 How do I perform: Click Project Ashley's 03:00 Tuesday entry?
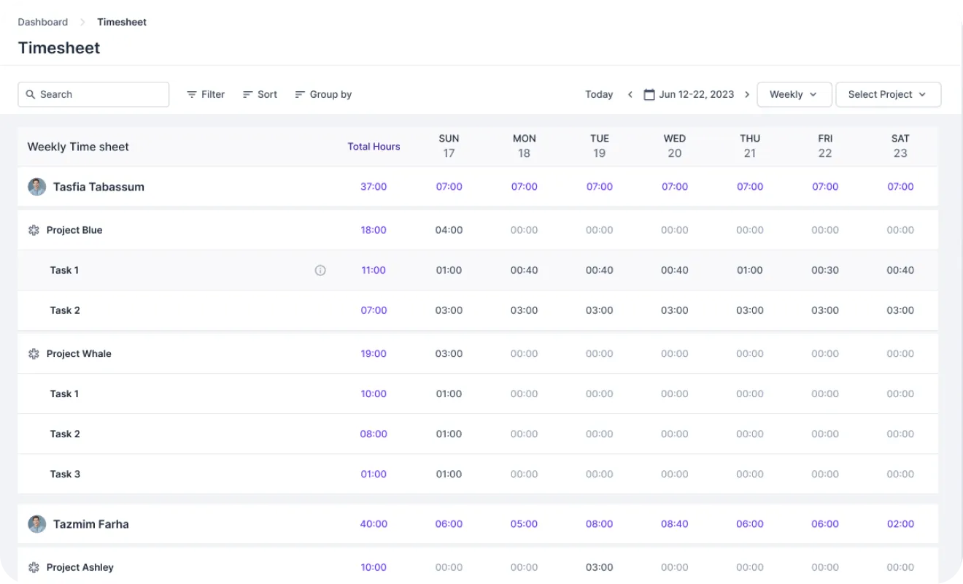pyautogui.click(x=600, y=567)
